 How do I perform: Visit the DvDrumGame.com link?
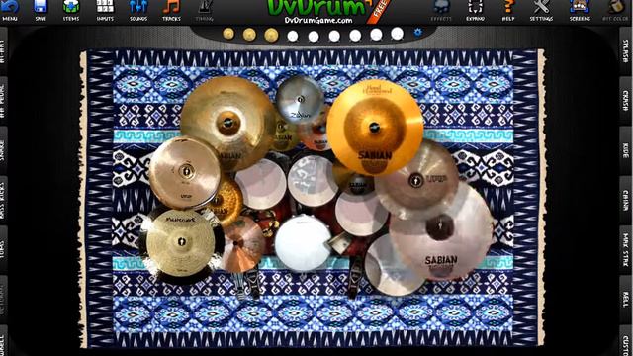point(318,20)
